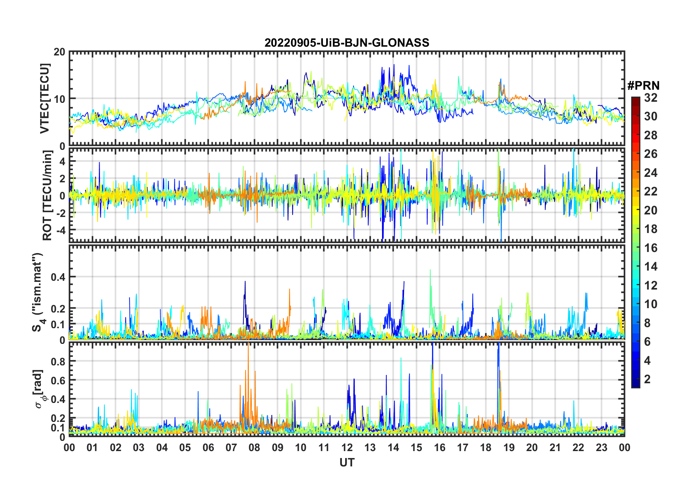Click PRN colorbar tick label 6
Screen dimensions: 694x485
(647, 342)
